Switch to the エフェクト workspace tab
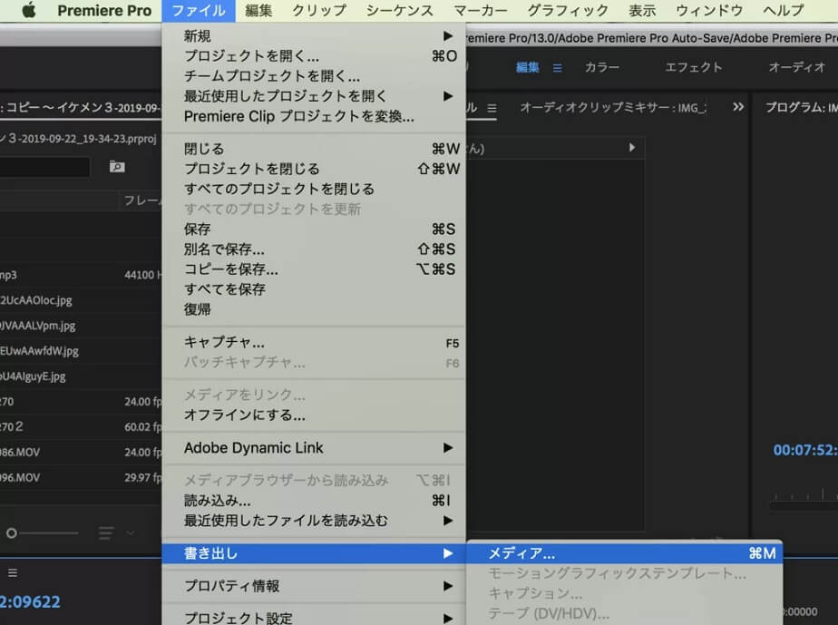Viewport: 838px width, 625px height. [694, 67]
